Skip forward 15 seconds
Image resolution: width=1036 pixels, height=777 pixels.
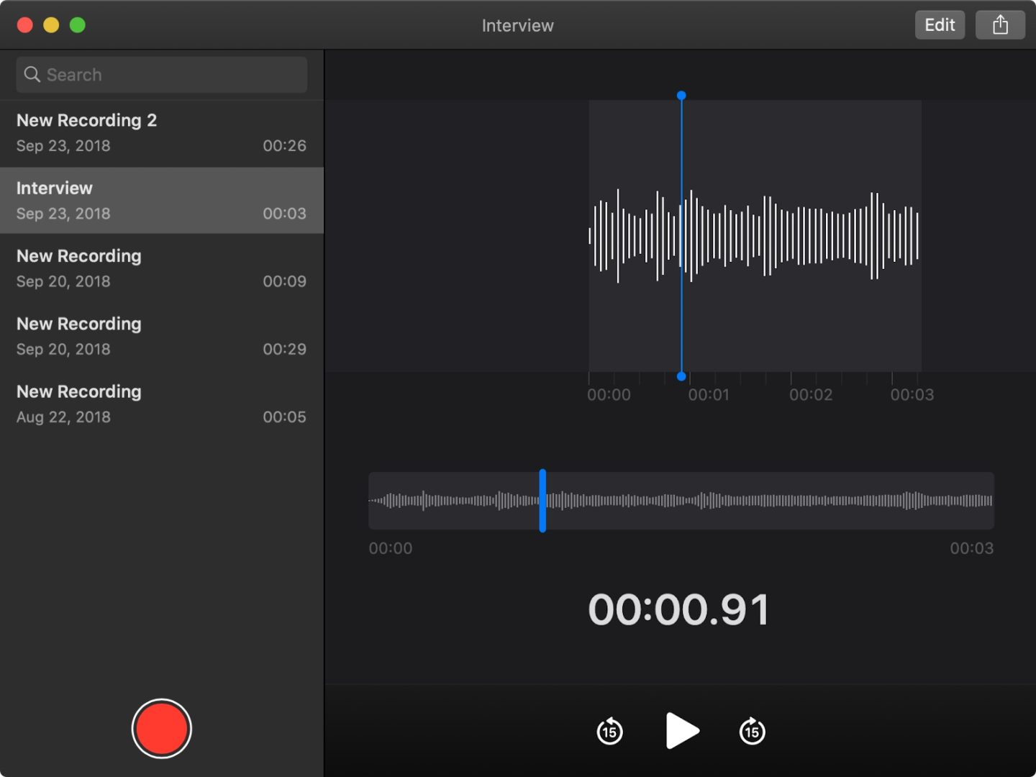click(752, 731)
